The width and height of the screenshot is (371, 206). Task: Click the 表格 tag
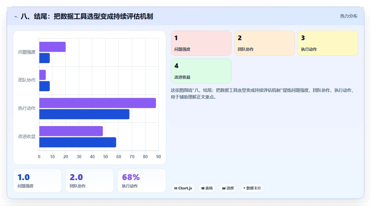pyautogui.click(x=207, y=188)
